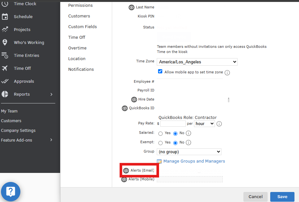299x202 pixels.
Task: Open the Time Zone dropdown
Action: [x=197, y=62]
